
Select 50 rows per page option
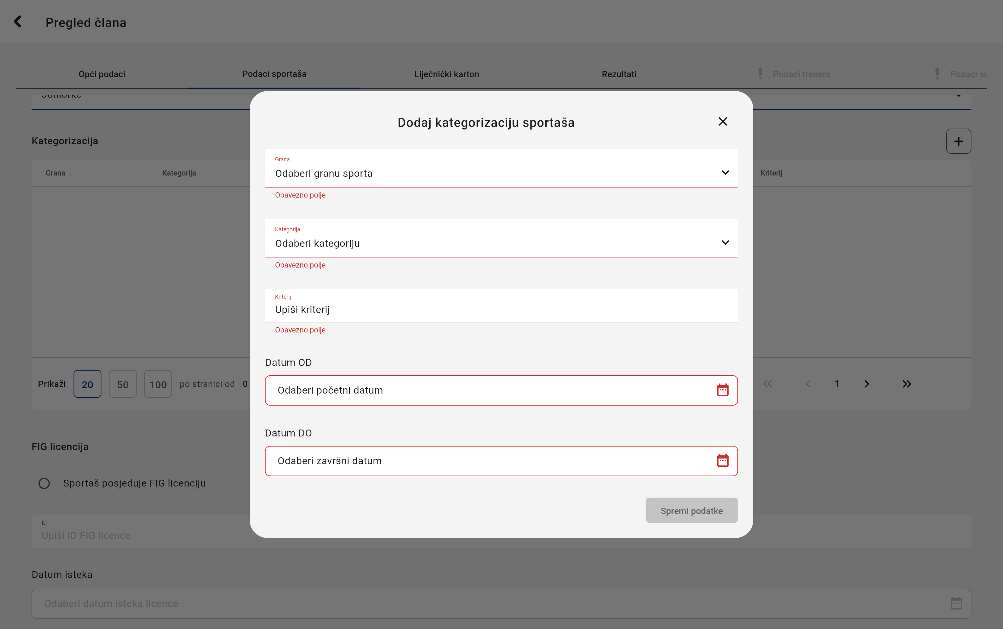point(122,384)
